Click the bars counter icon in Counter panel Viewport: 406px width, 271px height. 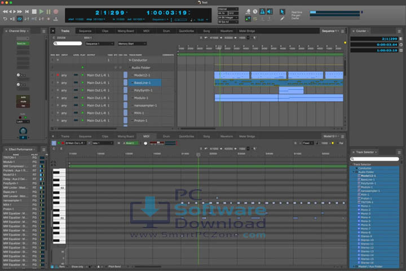point(401,38)
